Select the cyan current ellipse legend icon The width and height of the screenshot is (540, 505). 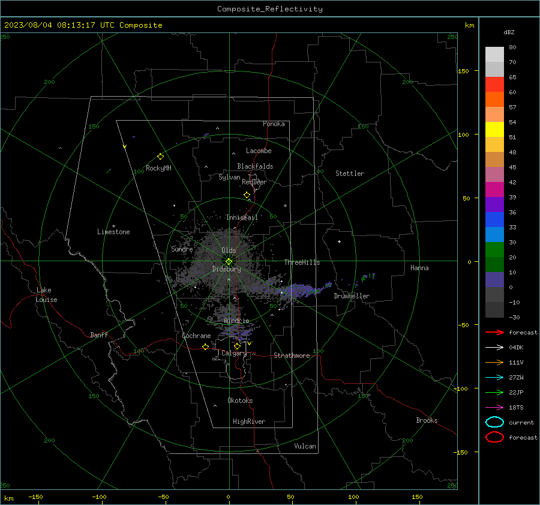(x=494, y=422)
